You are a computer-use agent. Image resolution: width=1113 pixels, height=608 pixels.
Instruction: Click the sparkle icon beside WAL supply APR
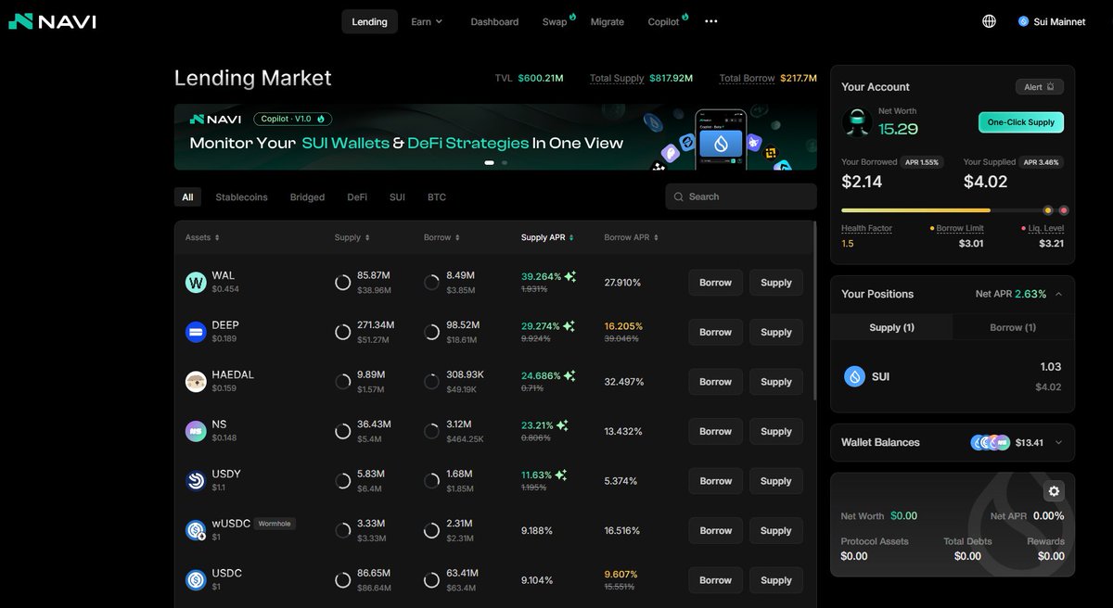point(569,276)
